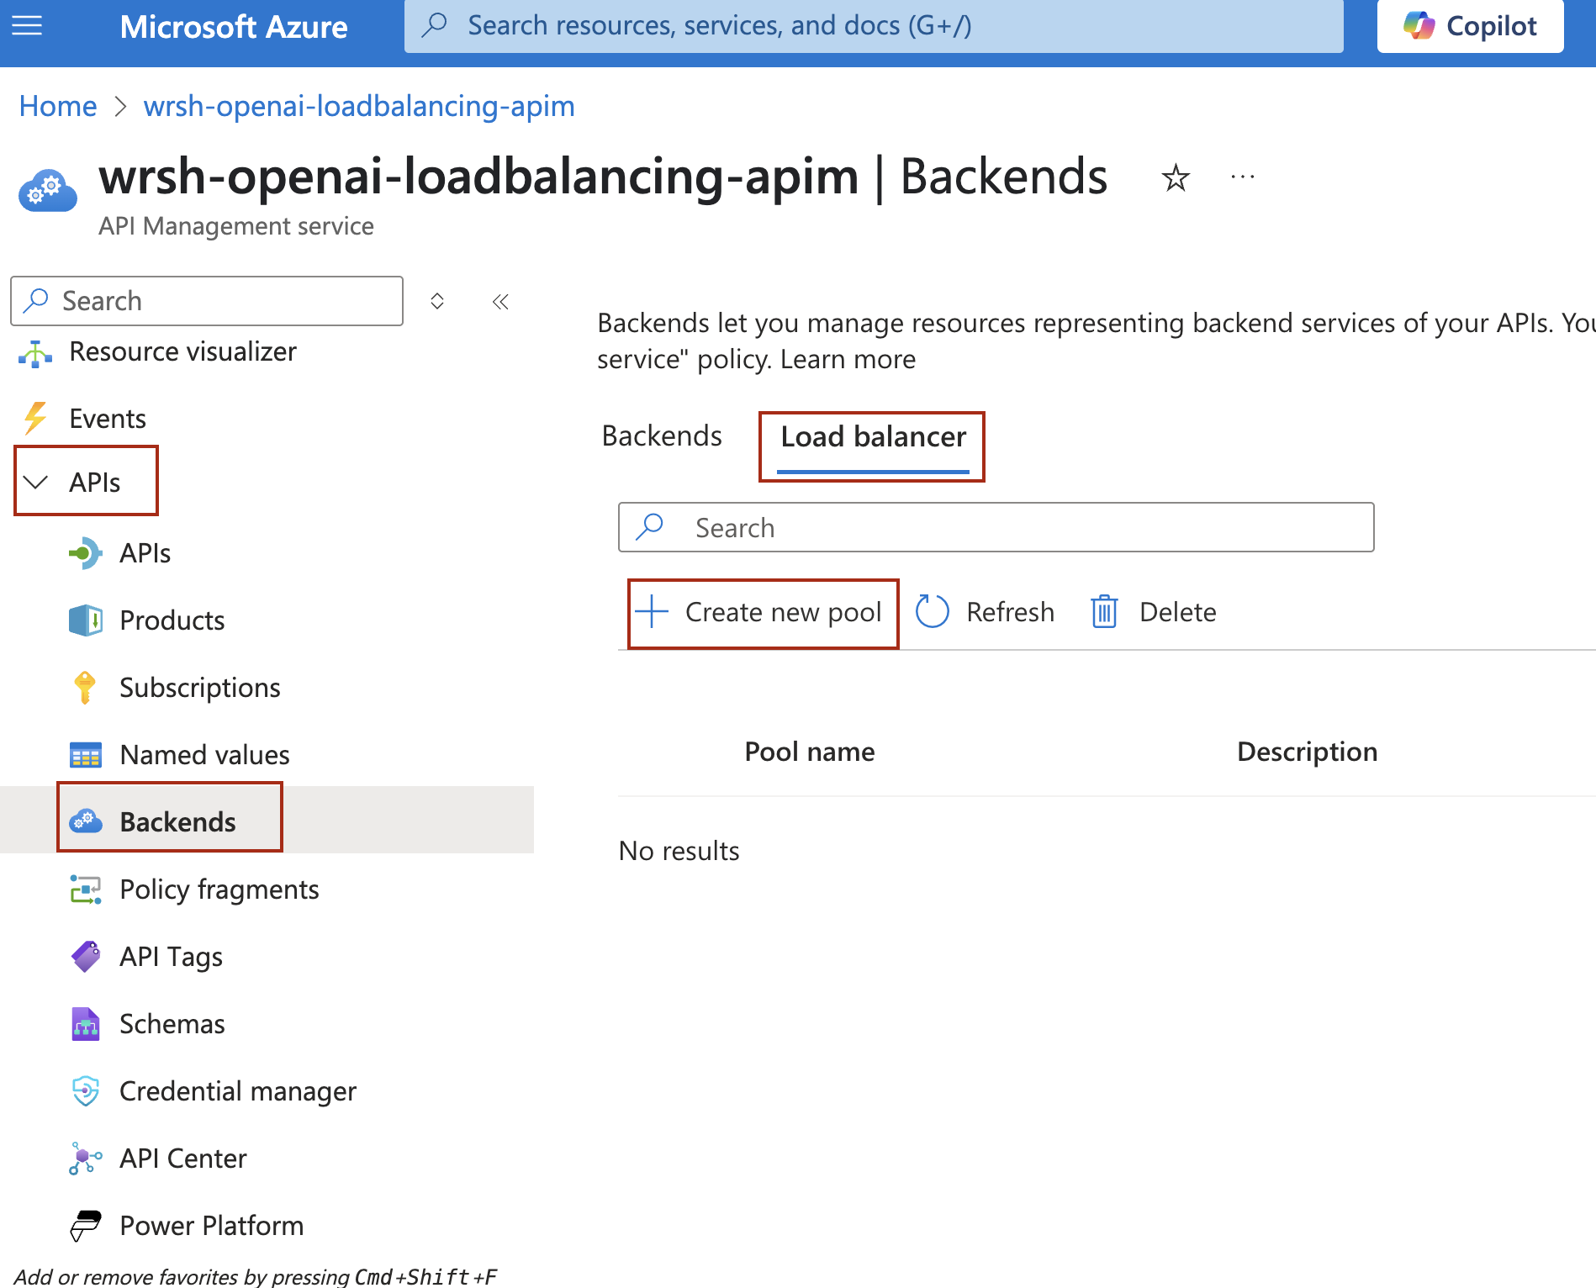Click the API Tags label

[x=172, y=957]
